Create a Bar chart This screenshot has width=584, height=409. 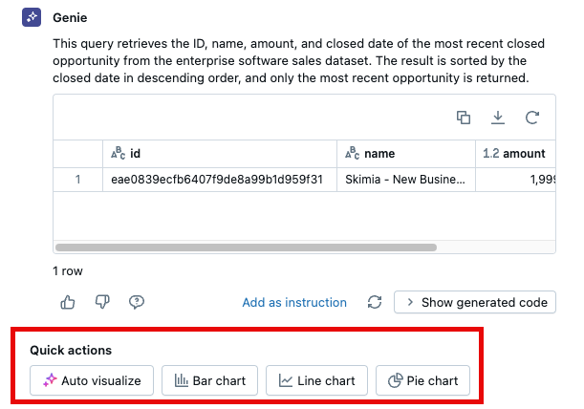[209, 380]
